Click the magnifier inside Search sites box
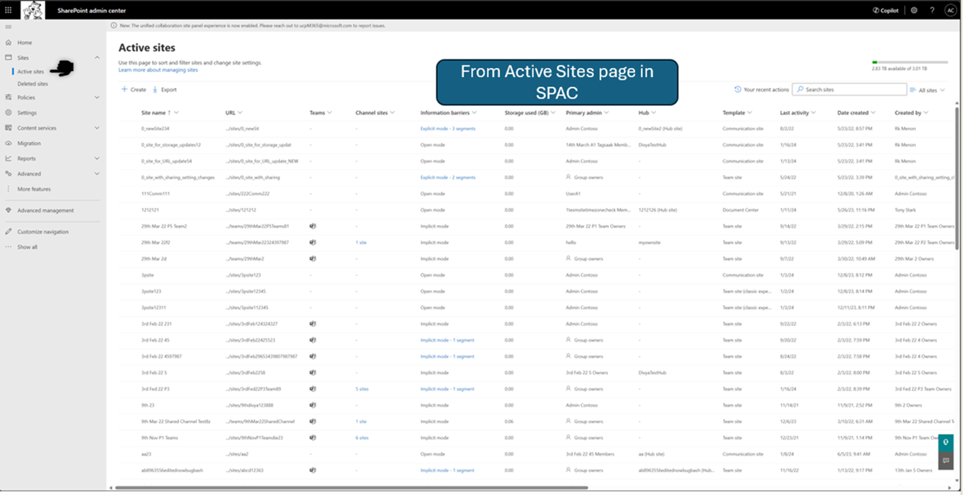Viewport: 963px width, 495px height. click(801, 89)
